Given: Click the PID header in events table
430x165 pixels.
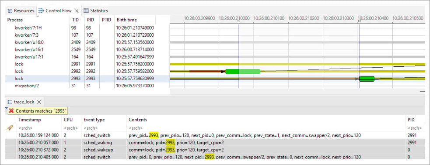Looking at the screenshot, I should 411,120.
